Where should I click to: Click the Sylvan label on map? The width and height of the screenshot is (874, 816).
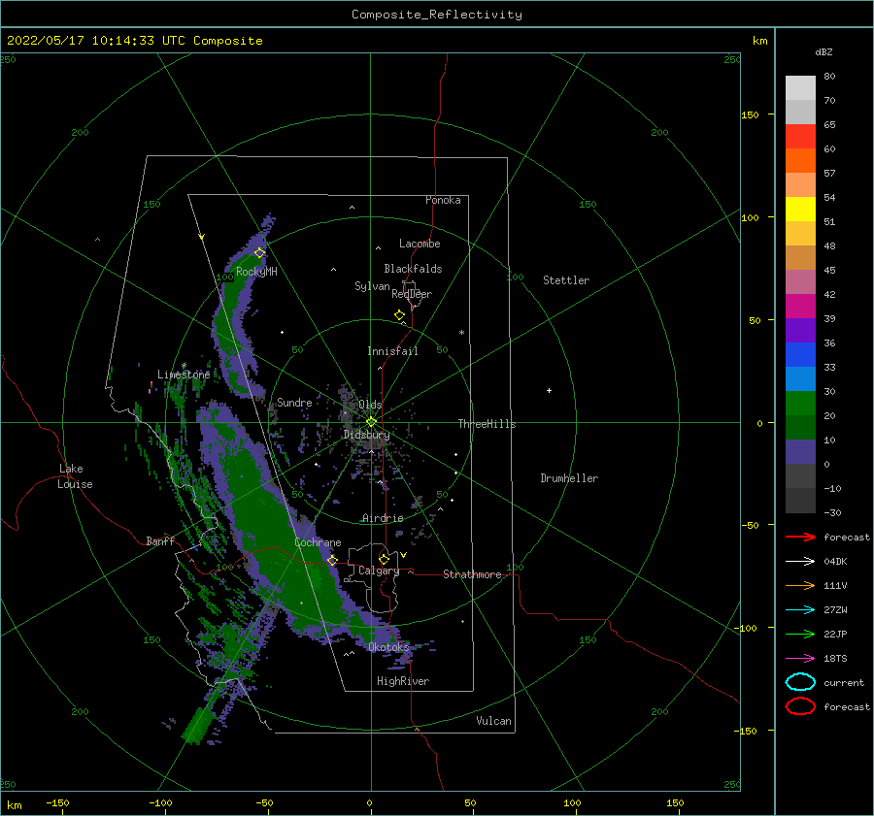pyautogui.click(x=372, y=286)
